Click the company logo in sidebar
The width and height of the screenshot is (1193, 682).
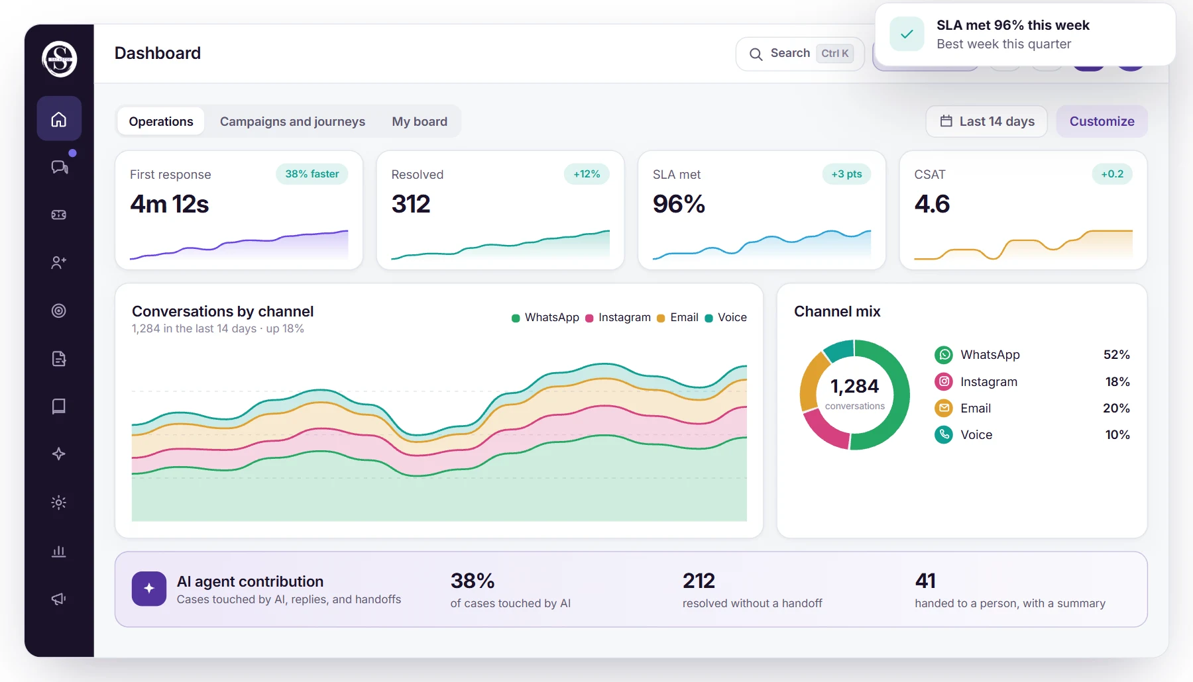tap(60, 59)
